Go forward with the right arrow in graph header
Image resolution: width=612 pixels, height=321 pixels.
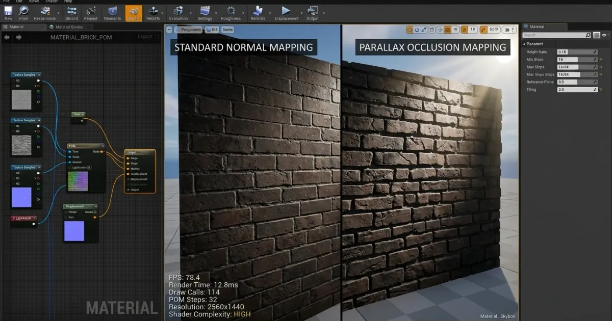point(19,37)
